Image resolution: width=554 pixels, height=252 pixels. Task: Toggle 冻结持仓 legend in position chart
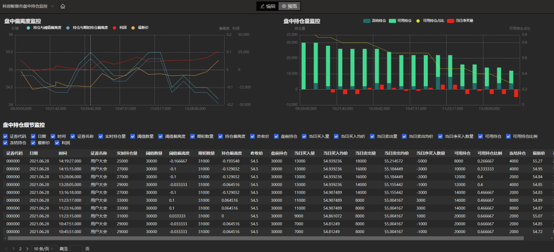coord(374,21)
